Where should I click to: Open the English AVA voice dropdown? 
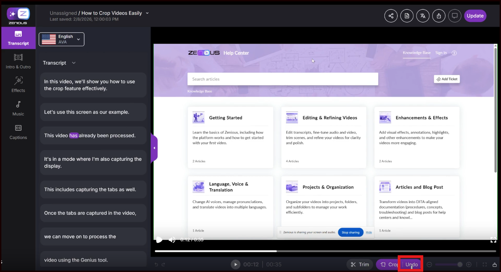62,39
